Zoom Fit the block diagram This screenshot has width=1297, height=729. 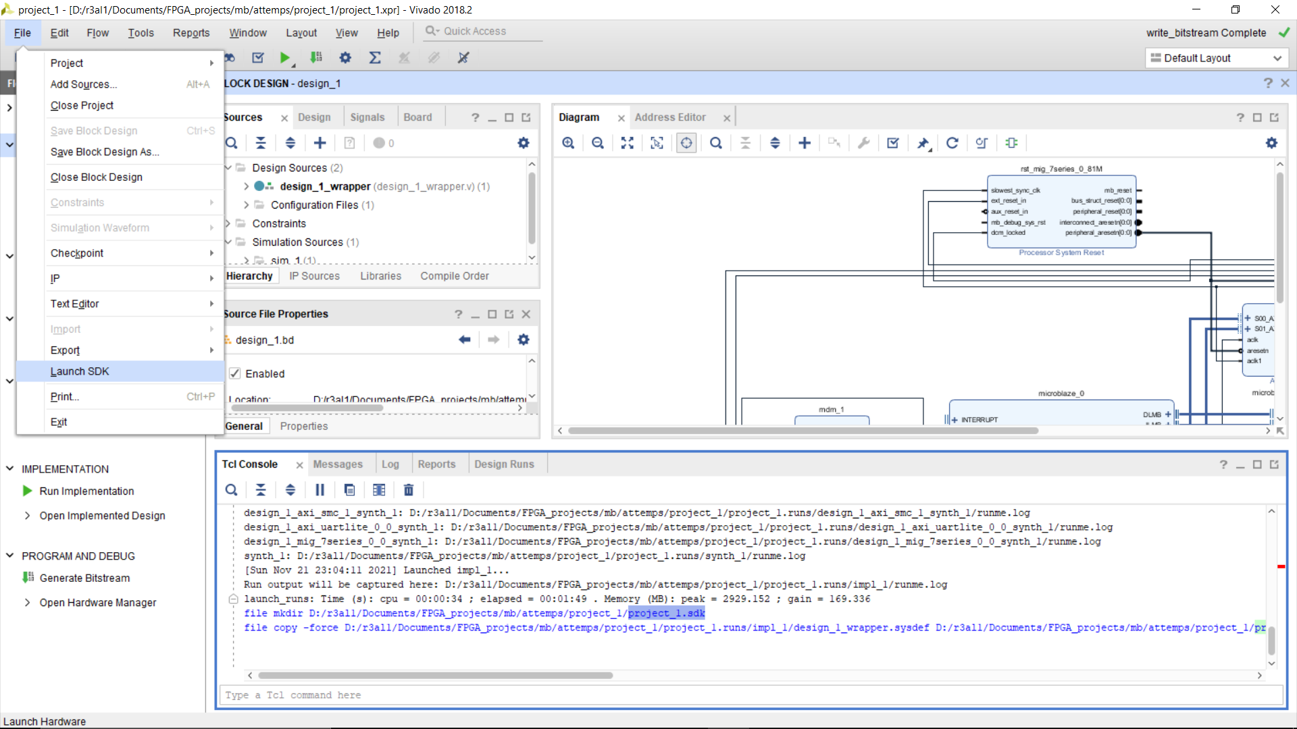(x=627, y=143)
